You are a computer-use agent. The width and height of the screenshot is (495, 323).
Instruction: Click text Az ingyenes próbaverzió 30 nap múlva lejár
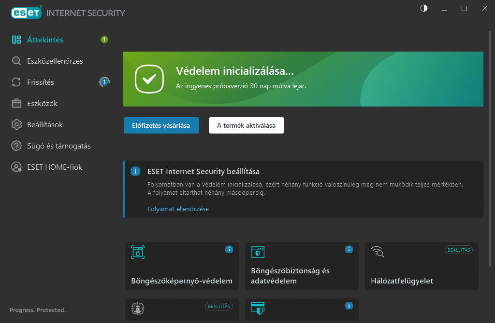coord(241,86)
